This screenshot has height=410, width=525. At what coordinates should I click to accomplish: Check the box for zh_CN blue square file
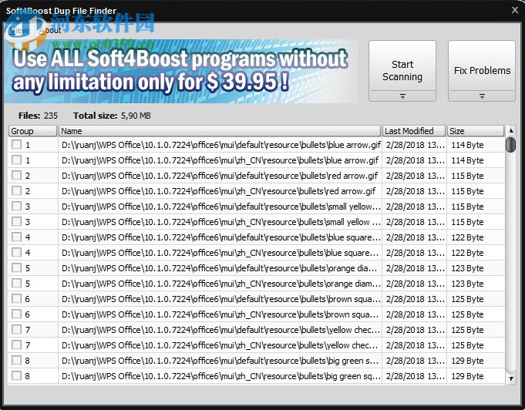(16, 252)
